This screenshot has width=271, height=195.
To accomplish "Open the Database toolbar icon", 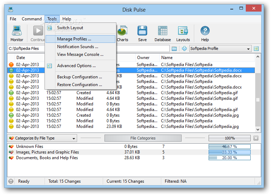I will click(163, 31).
